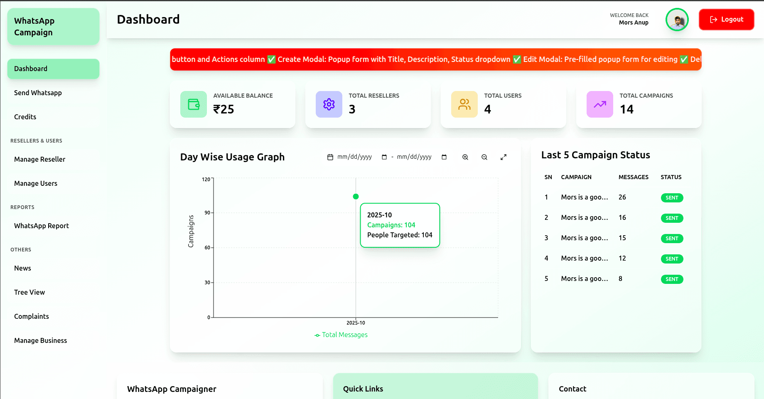The width and height of the screenshot is (764, 399).
Task: Click the SENT status badge on campaign row 1
Action: point(672,198)
